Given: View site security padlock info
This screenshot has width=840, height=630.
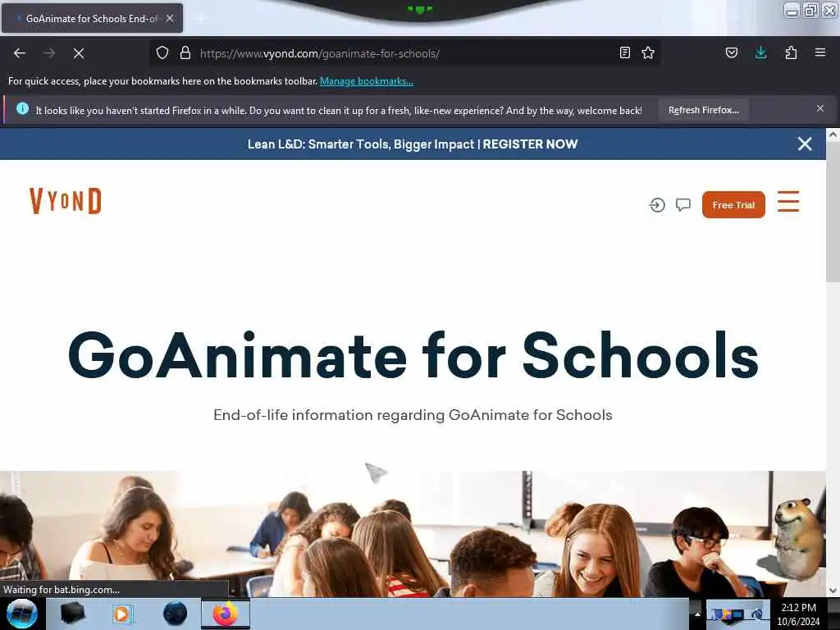Looking at the screenshot, I should tap(185, 52).
